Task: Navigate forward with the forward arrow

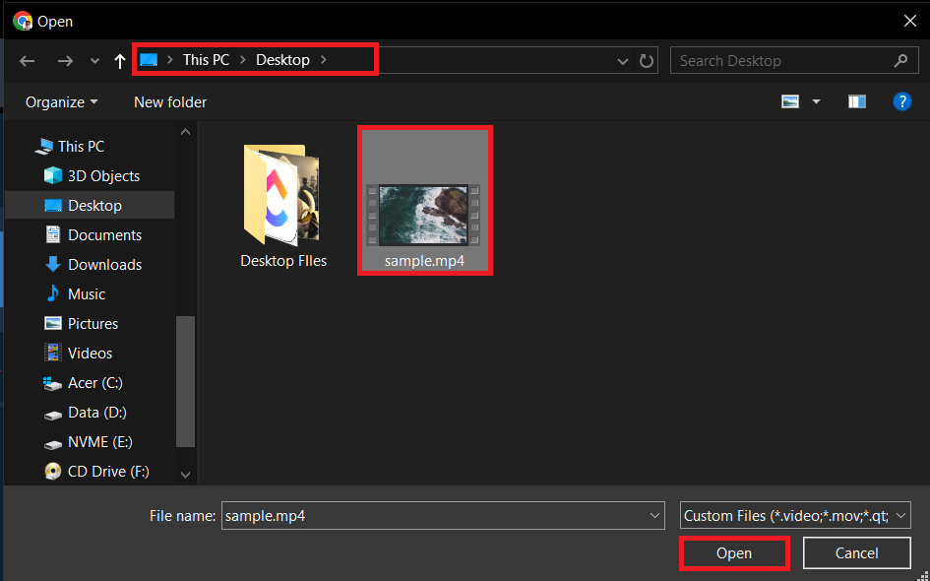Action: 65,60
